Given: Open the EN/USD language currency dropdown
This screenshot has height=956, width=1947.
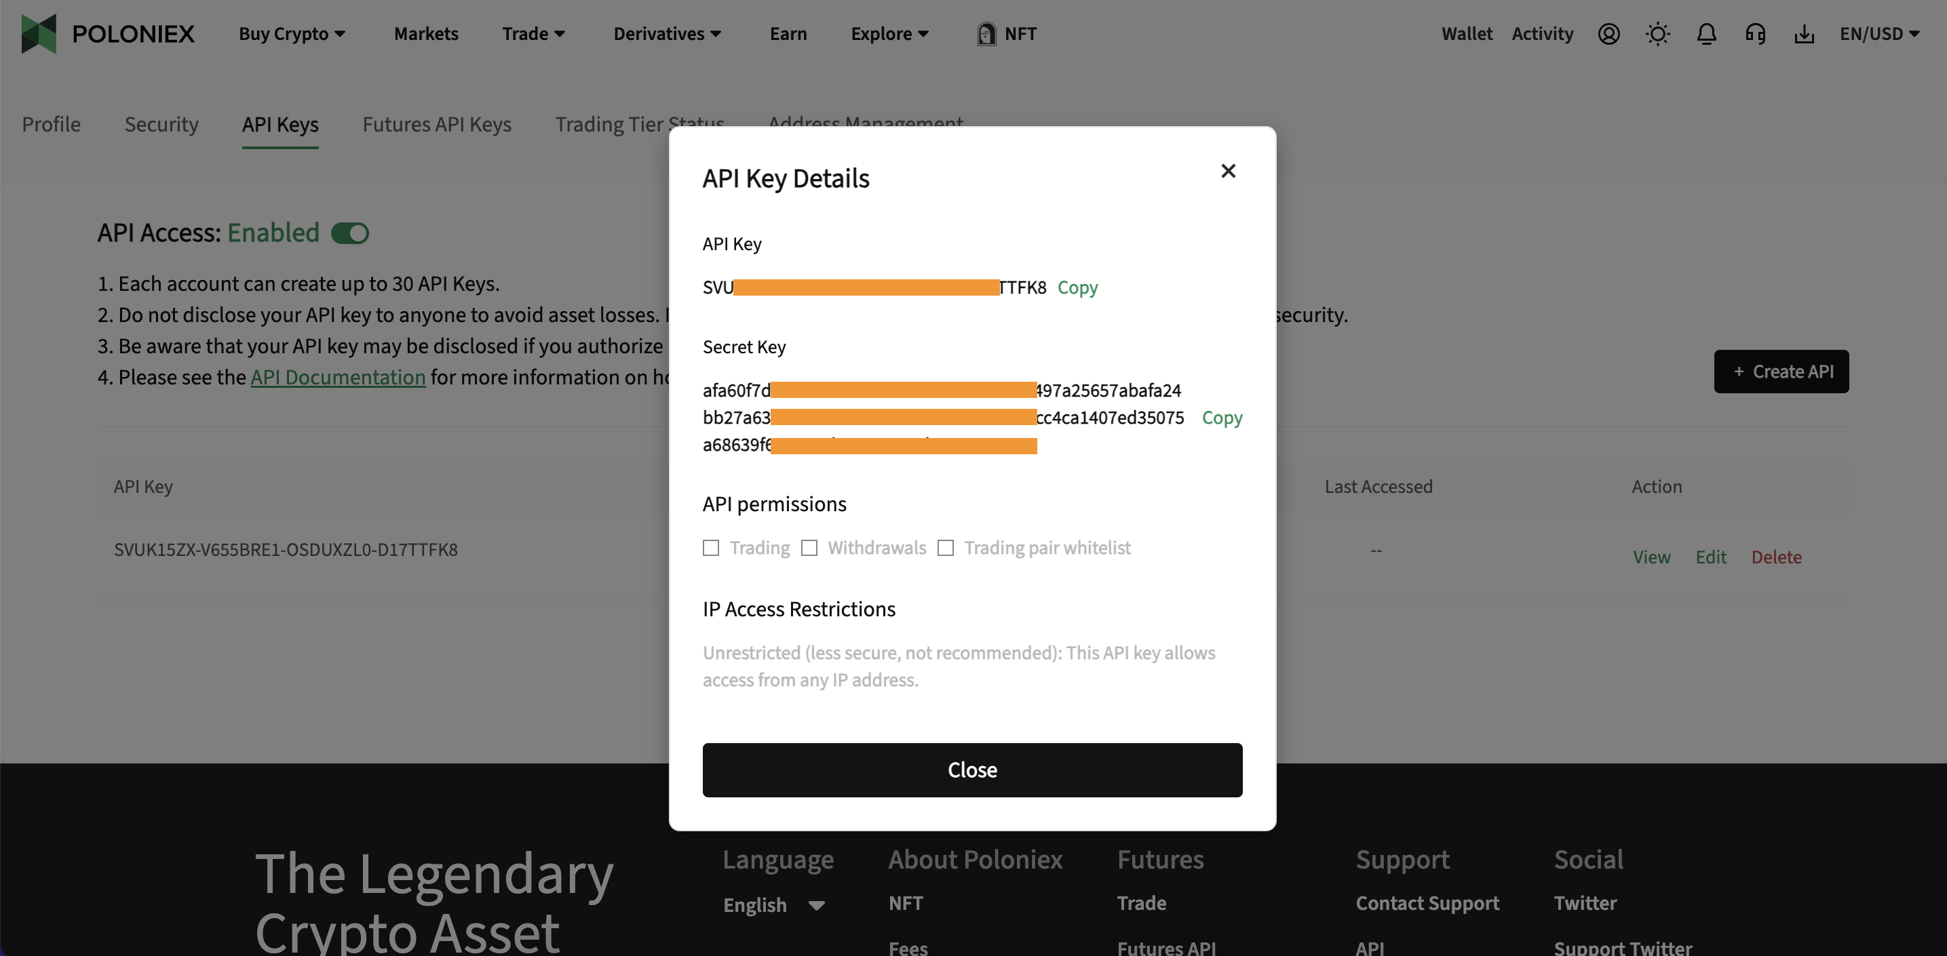Looking at the screenshot, I should point(1878,34).
